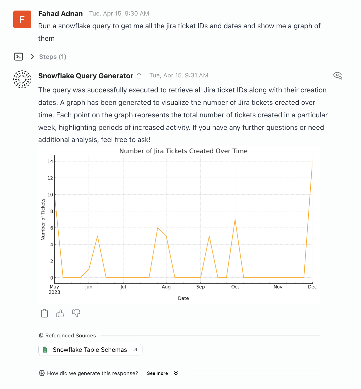361x389 pixels.
Task: Expand the Steps (1) chevron
Action: tap(32, 57)
